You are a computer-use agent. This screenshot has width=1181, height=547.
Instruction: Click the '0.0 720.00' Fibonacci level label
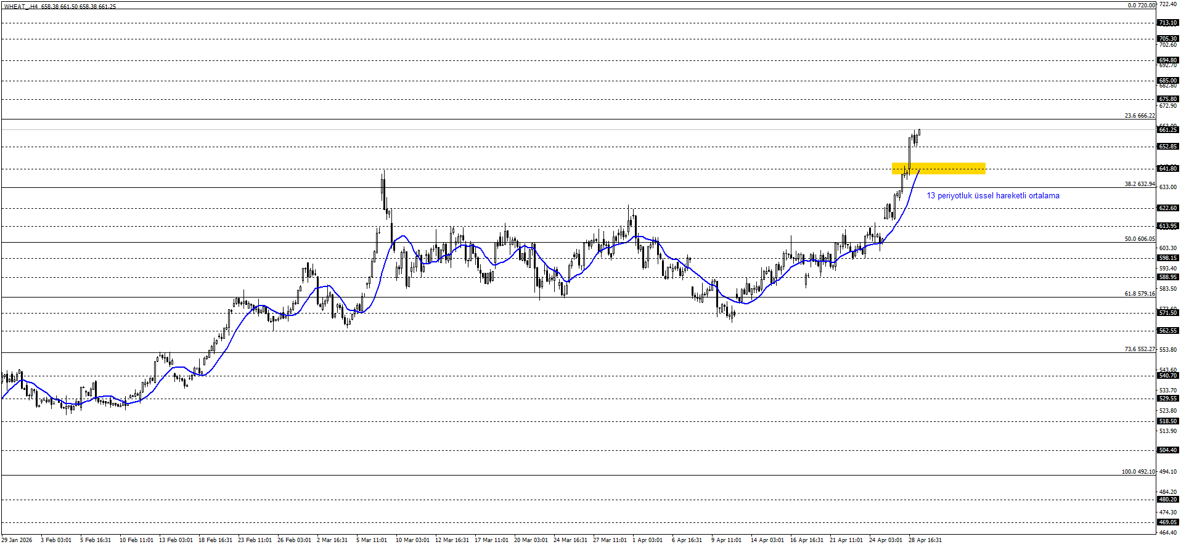1142,6
